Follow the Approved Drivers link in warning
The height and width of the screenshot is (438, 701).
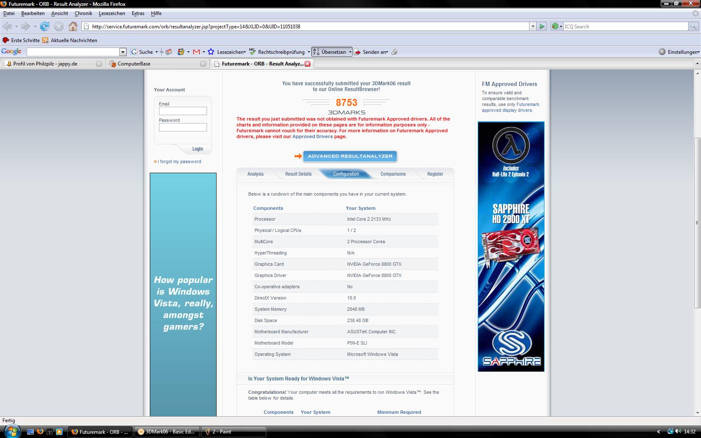[x=313, y=136]
